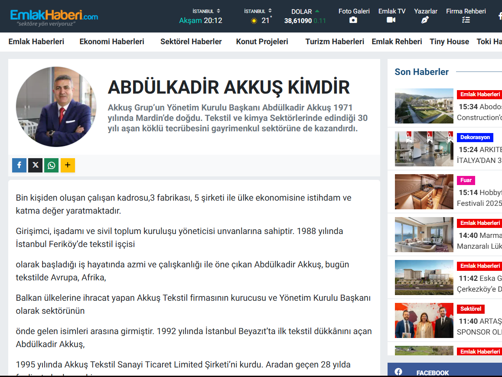Viewport: 502px width, 377px height.
Task: Go to Konut Projeleri section
Action: coord(262,42)
